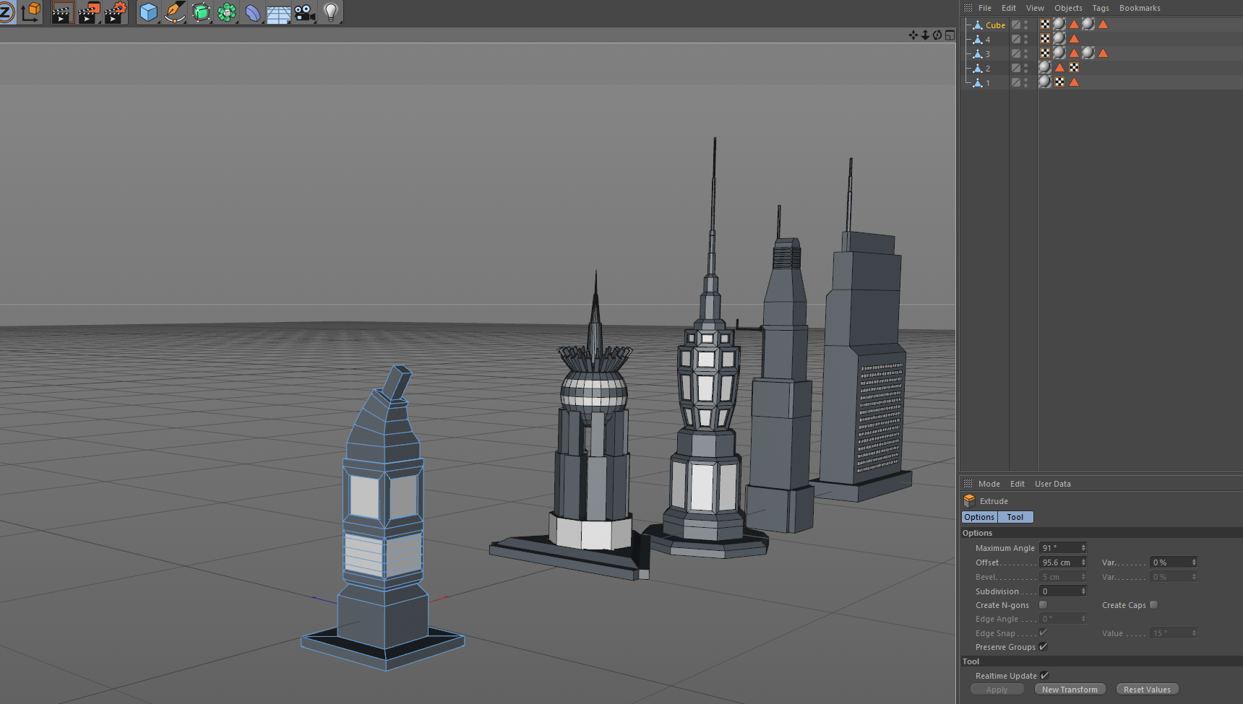Image resolution: width=1243 pixels, height=704 pixels.
Task: Toggle visibility dots for Cube object
Action: 1025,25
